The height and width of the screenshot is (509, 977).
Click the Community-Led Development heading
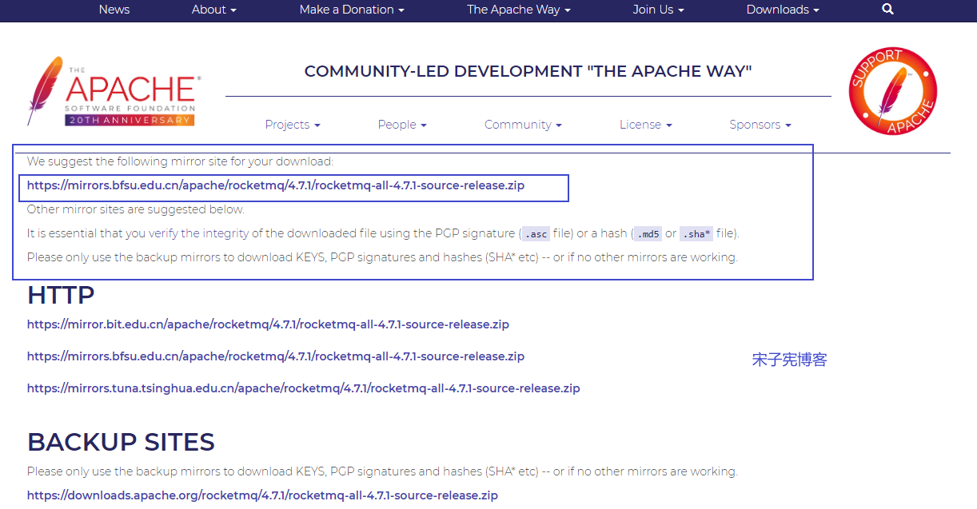pos(528,72)
